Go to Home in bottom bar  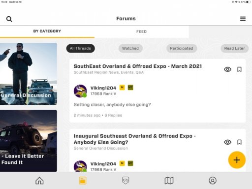39,181
